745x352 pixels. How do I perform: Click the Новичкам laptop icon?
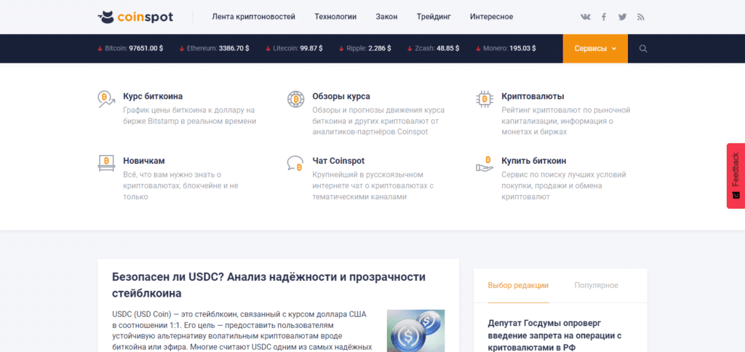click(x=106, y=163)
